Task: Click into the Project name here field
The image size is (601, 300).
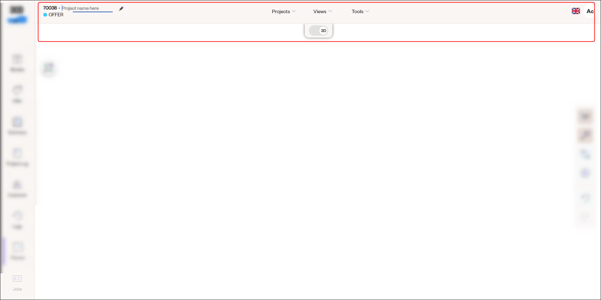Action: 87,8
